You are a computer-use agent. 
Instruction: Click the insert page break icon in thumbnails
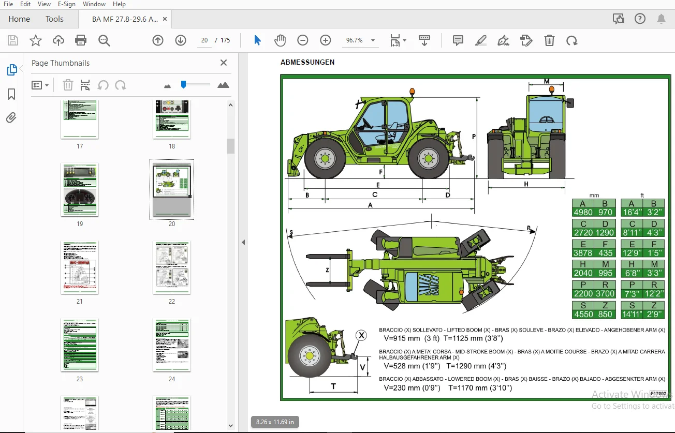[x=85, y=85]
